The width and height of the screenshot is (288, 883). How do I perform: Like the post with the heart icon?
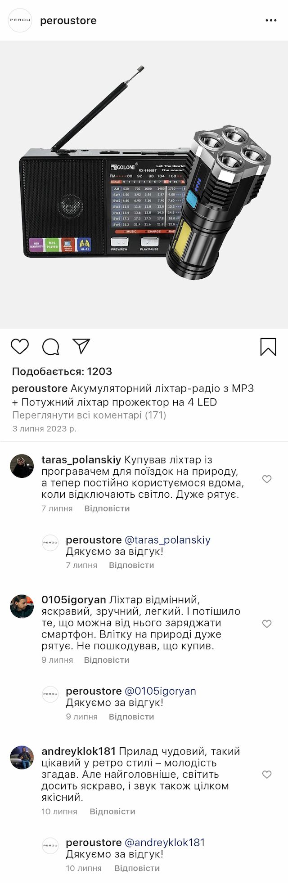tap(20, 347)
